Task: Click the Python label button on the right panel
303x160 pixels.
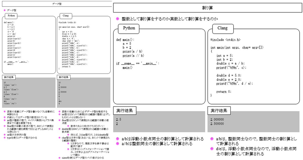Action: [x=129, y=28]
